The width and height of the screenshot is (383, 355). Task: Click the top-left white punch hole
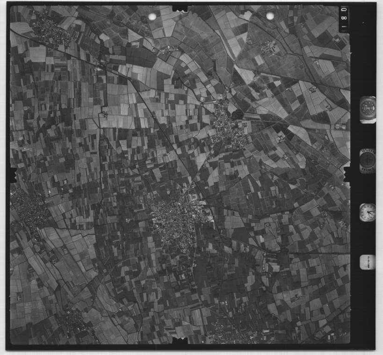click(152, 17)
